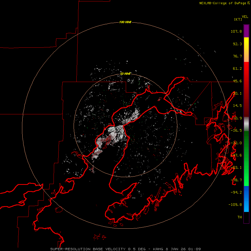Click the -63.1 velocity scale value

236,168
